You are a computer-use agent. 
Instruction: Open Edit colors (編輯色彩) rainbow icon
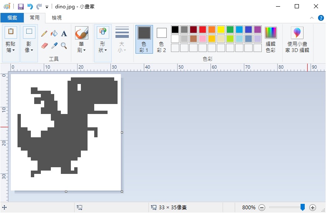pos(271,32)
